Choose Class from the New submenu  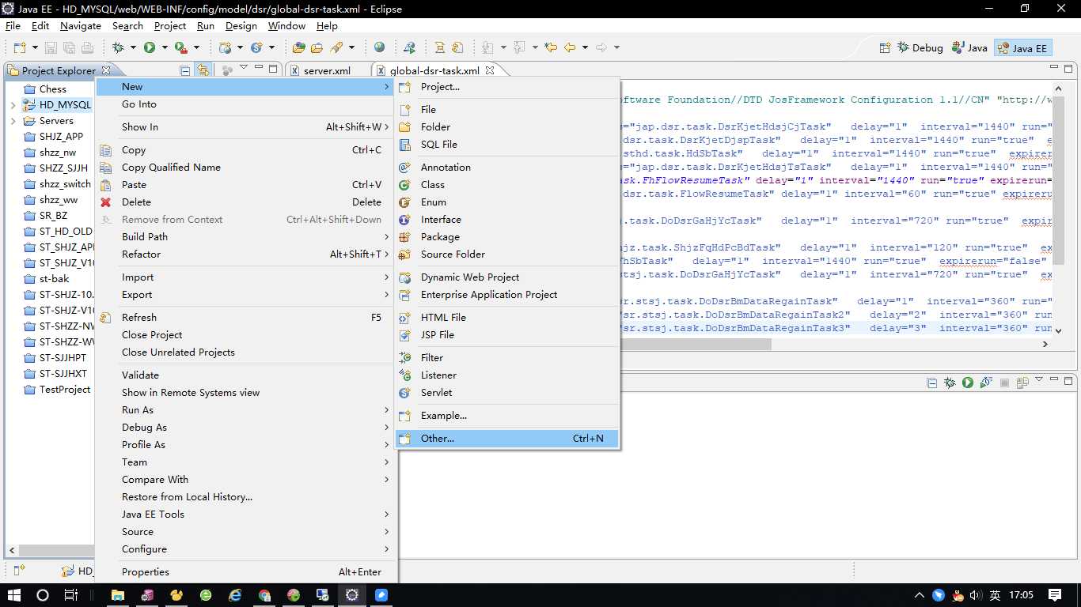point(507,184)
